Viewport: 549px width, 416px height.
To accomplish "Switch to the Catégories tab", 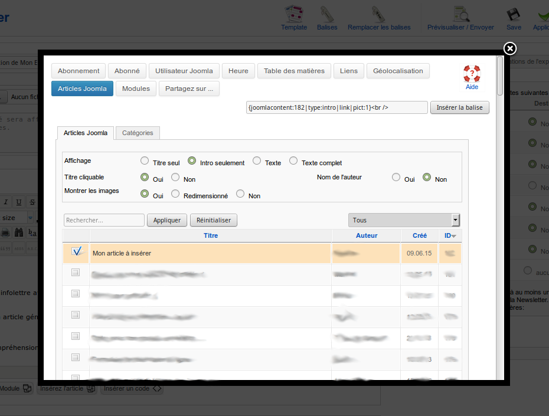I will (x=138, y=133).
